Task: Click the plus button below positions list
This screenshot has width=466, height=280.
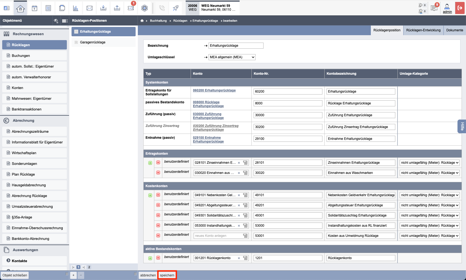Action: click(x=73, y=275)
